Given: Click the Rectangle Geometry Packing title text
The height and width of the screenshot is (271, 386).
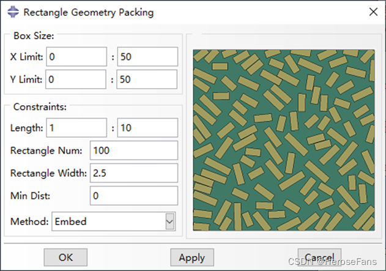Looking at the screenshot, I should (x=88, y=12).
